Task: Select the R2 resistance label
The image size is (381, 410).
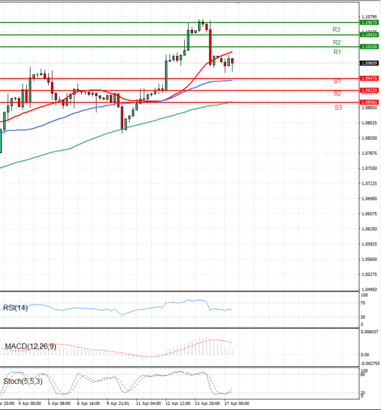Action: tap(337, 43)
